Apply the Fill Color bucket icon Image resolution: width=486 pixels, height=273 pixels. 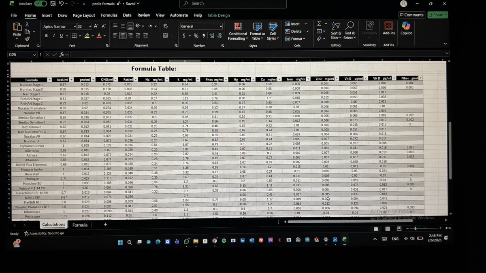tap(87, 36)
